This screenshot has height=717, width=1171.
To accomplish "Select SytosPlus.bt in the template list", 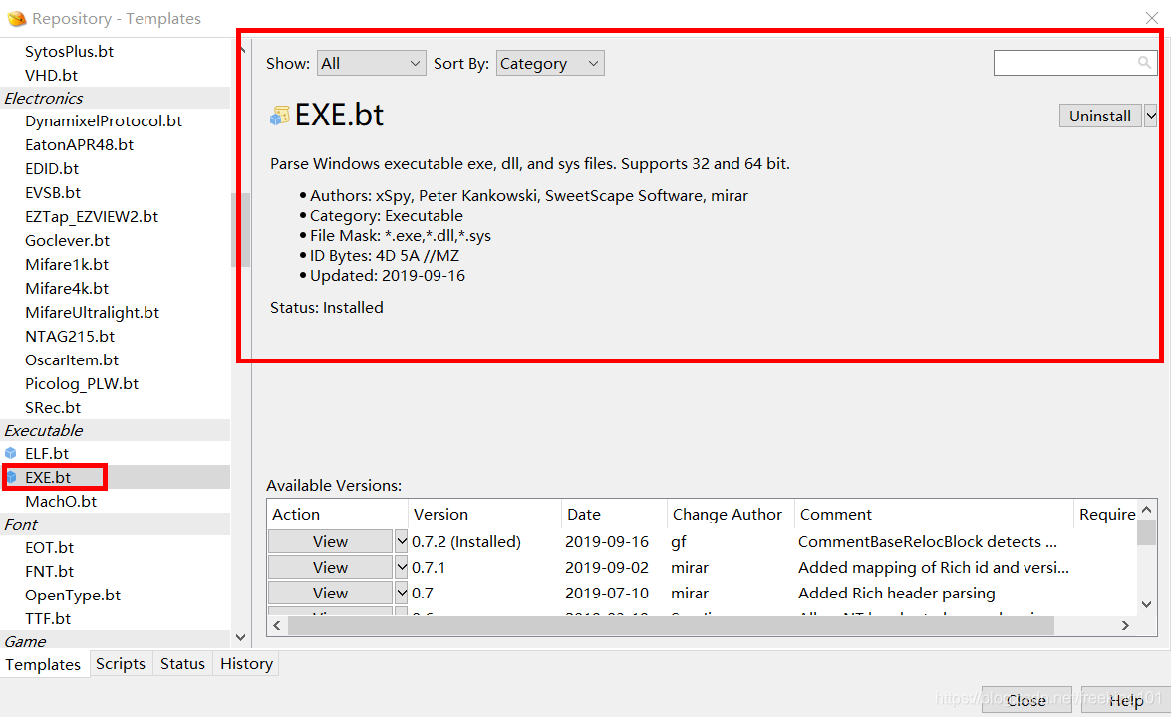I will point(69,51).
